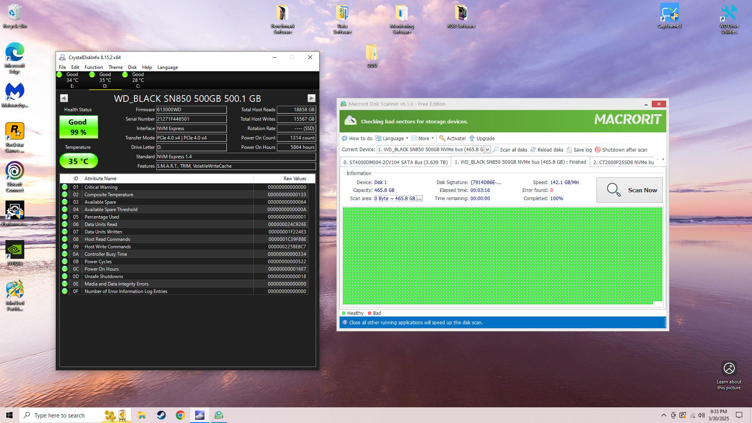Select drive C: Good 28 °C

click(x=138, y=80)
